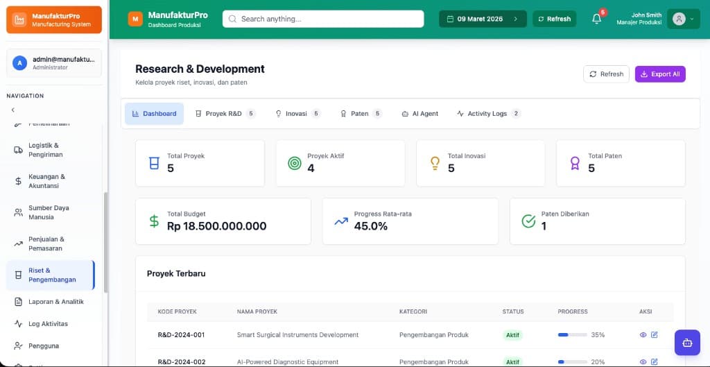Click the Total Paten ribbon icon
The height and width of the screenshot is (367, 710).
coord(575,163)
